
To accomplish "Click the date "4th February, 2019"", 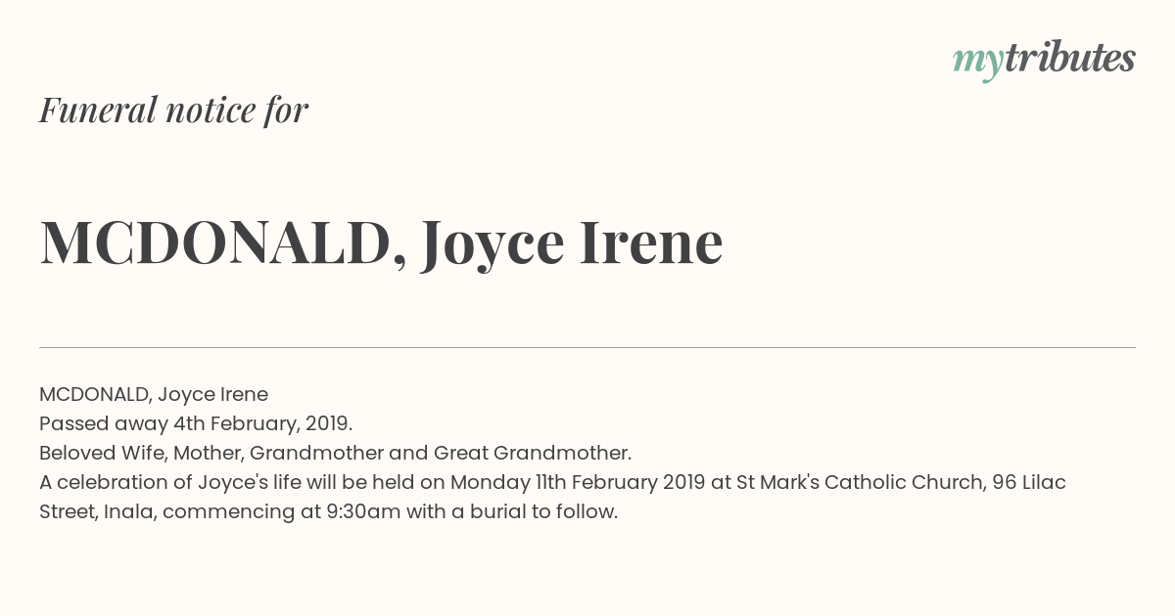I will coord(262,424).
